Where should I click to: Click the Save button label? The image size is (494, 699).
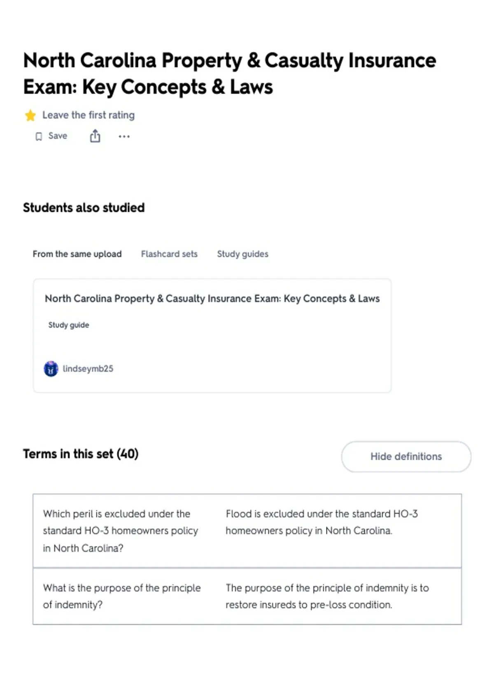pos(58,136)
